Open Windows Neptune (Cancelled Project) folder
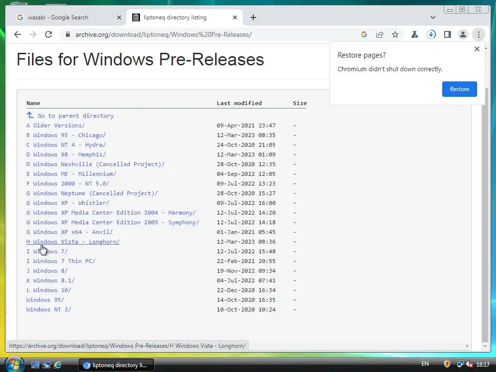The width and height of the screenshot is (496, 372). pyautogui.click(x=92, y=193)
